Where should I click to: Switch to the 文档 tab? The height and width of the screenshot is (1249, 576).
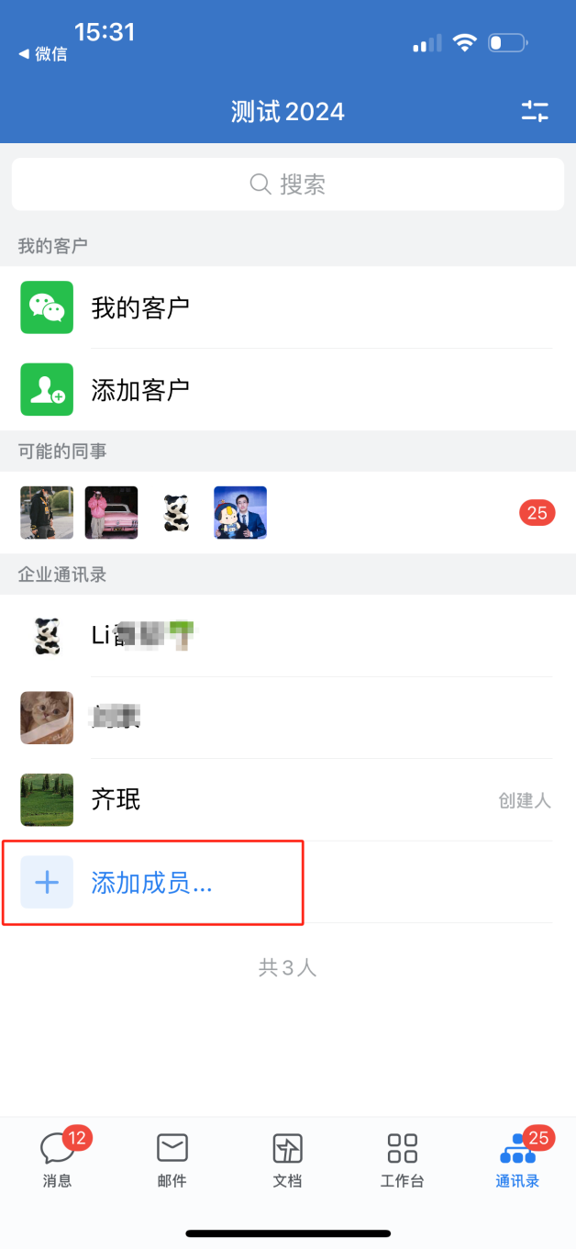click(288, 1159)
